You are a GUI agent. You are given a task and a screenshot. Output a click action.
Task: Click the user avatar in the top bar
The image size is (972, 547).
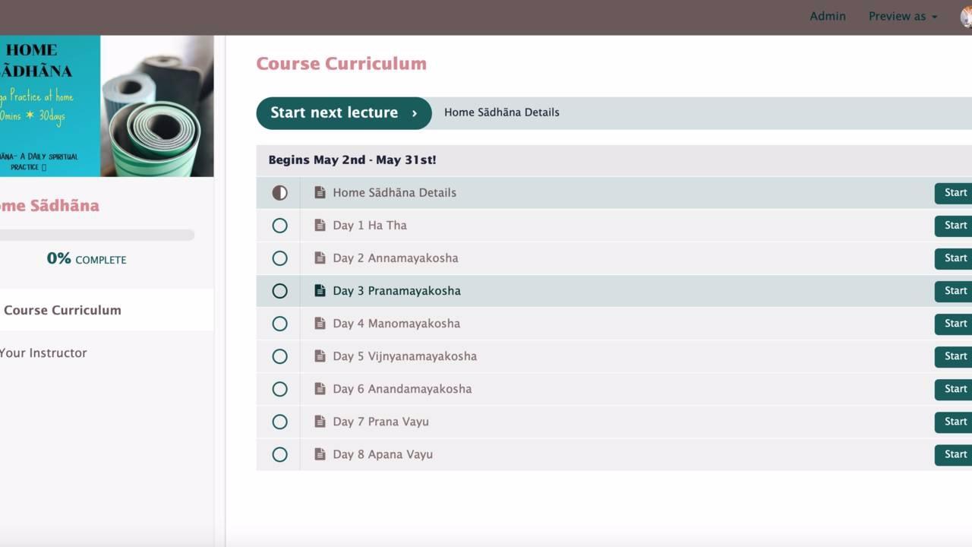tap(966, 17)
